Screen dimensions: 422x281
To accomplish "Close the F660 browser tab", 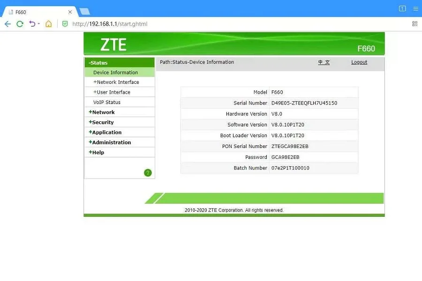I will [x=70, y=12].
